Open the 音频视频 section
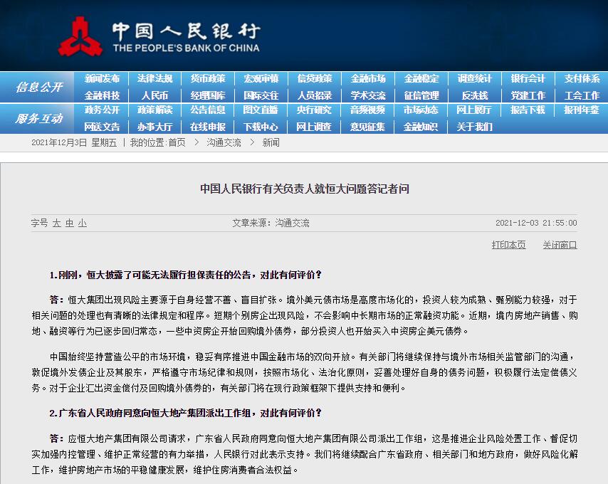Screen dimensions: 608x484 tap(367, 110)
